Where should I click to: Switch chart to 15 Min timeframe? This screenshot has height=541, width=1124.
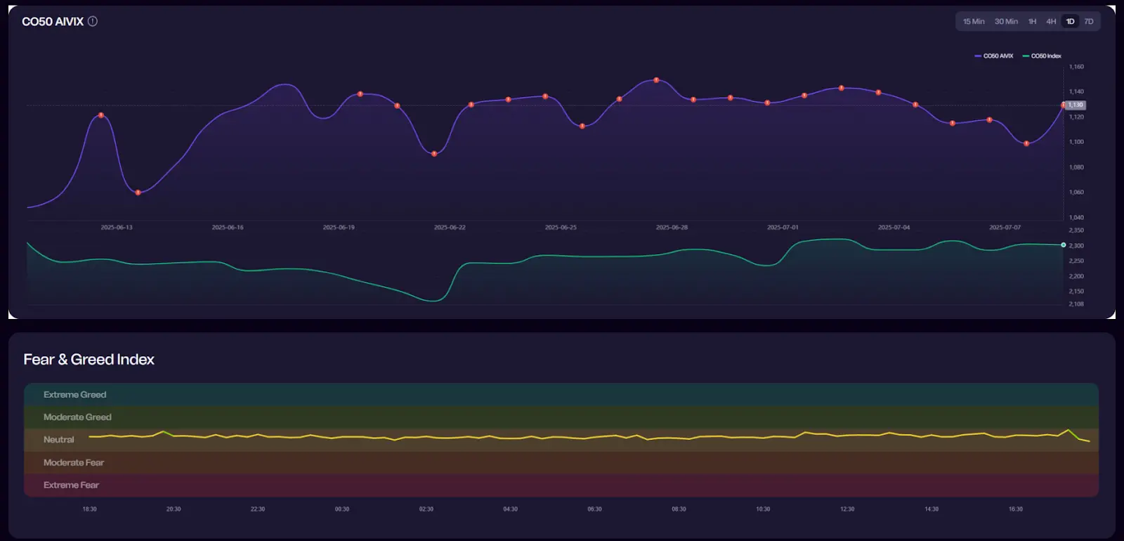(973, 22)
